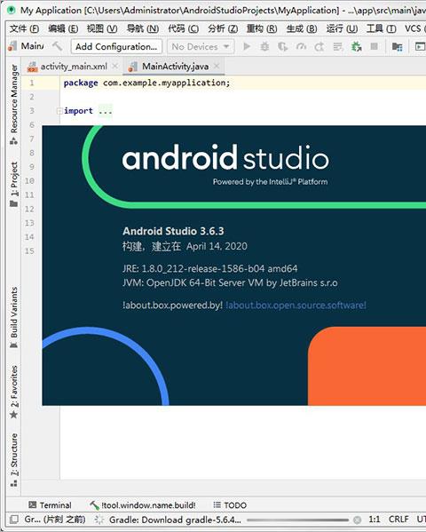426x532 pixels.
Task: Click the Stop square icon
Action: tap(375, 46)
